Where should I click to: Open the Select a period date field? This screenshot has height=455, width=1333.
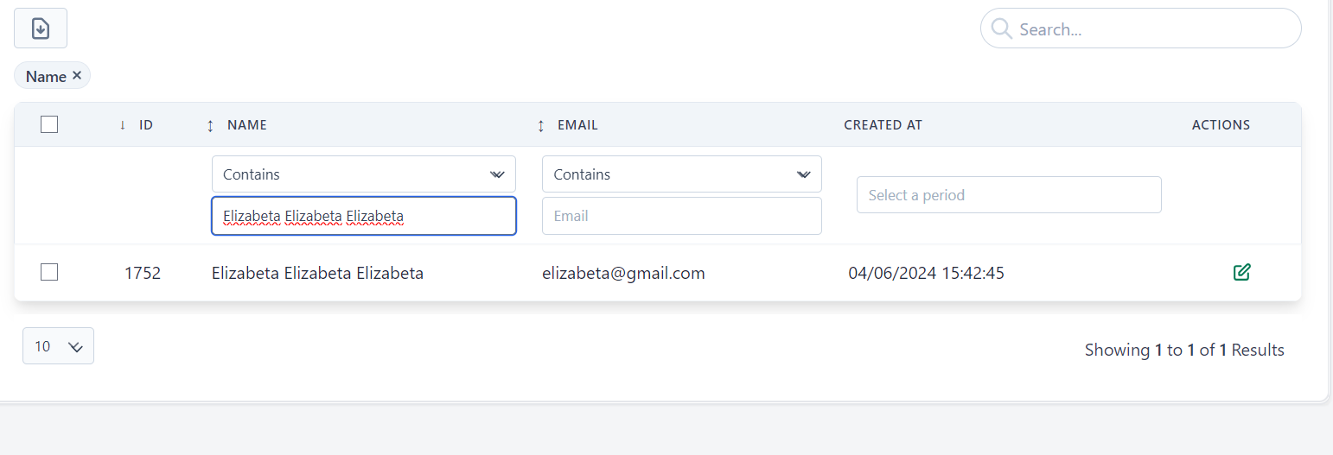[x=1008, y=195]
